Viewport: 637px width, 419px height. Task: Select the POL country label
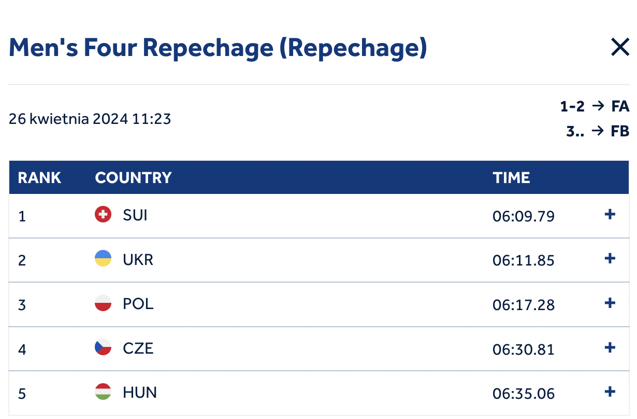[x=138, y=303]
